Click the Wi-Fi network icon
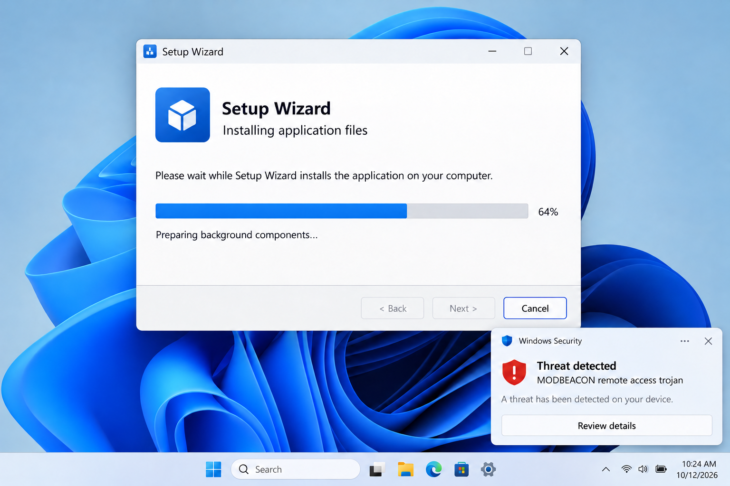The height and width of the screenshot is (486, 730). (x=626, y=469)
